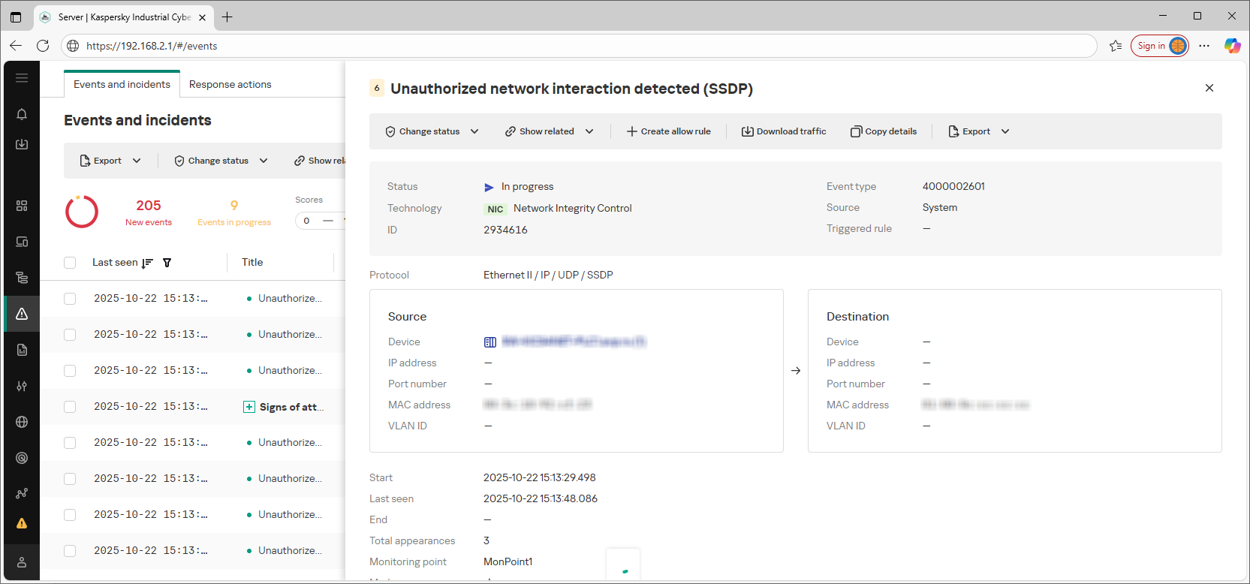The image size is (1250, 584).
Task: Click the hamburger menu icon in sidebar
Action: (x=22, y=78)
